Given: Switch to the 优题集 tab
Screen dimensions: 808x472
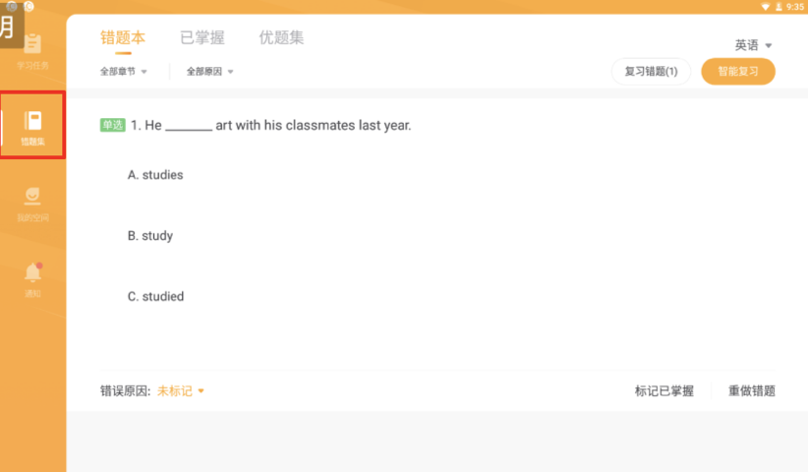Looking at the screenshot, I should (281, 38).
